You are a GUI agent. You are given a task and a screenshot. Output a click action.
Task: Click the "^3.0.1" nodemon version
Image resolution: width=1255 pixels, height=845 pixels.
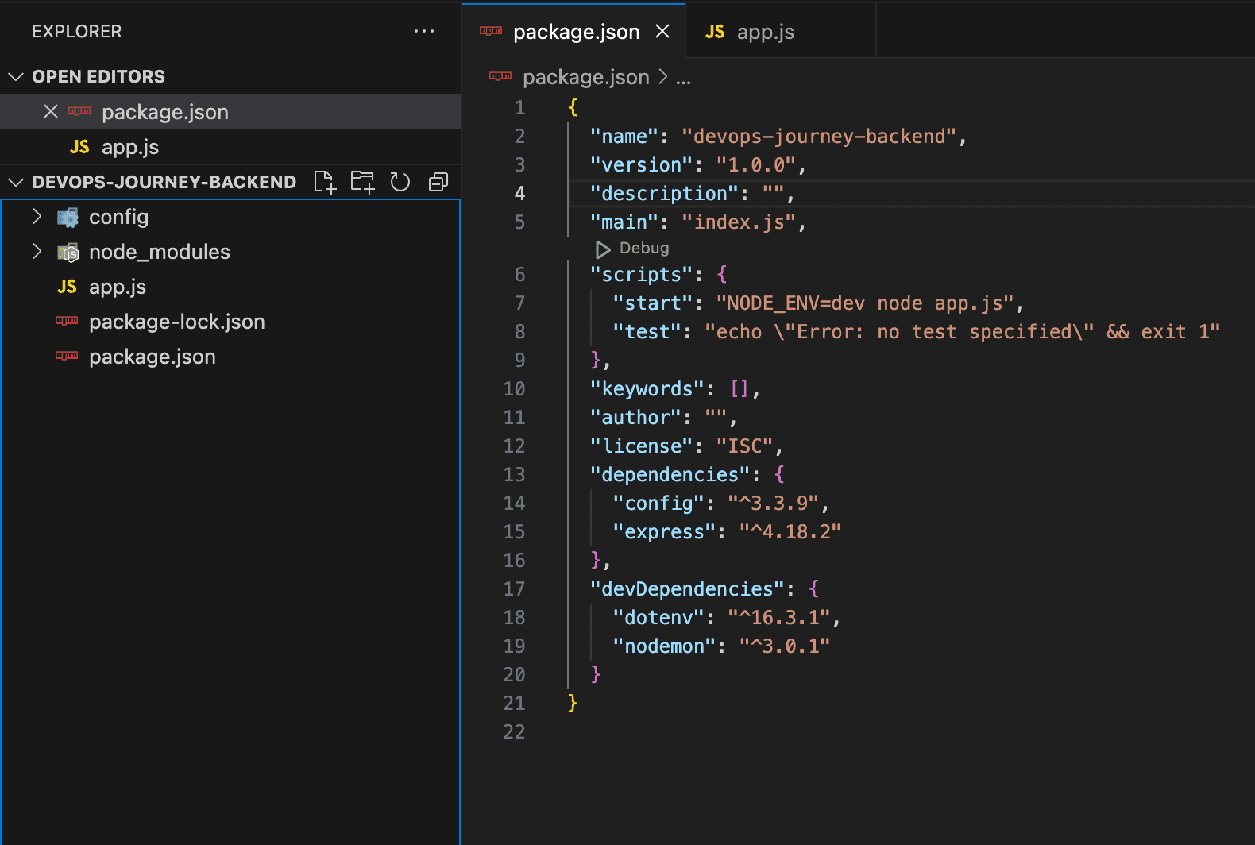coord(785,646)
